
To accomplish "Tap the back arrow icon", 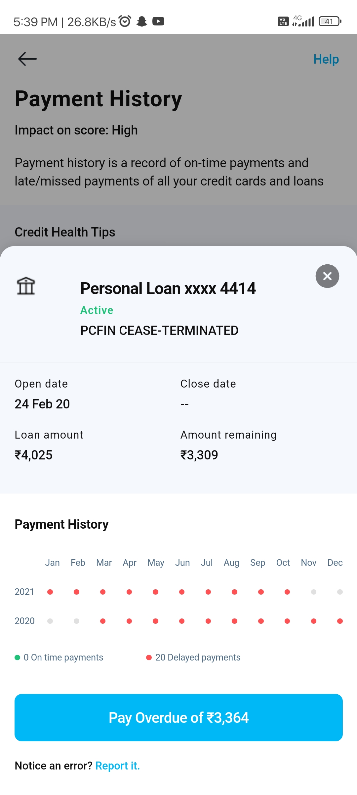I will (x=27, y=59).
